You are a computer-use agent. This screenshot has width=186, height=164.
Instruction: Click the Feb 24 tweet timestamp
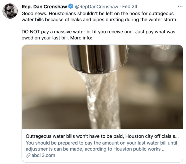130,6
